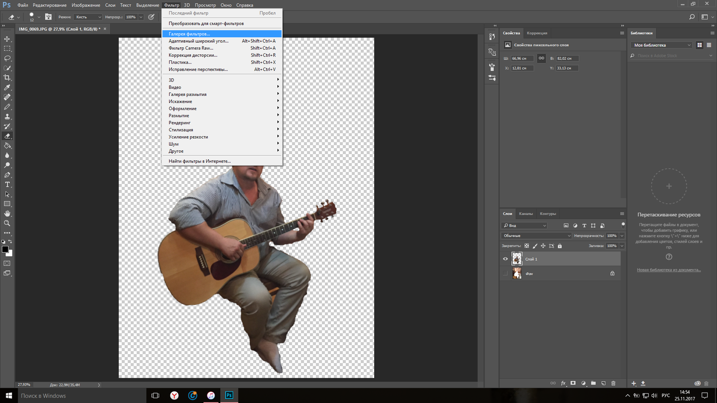This screenshot has height=403, width=717.
Task: Open the Непрозр. opacity slider arrow
Action: pos(141,17)
